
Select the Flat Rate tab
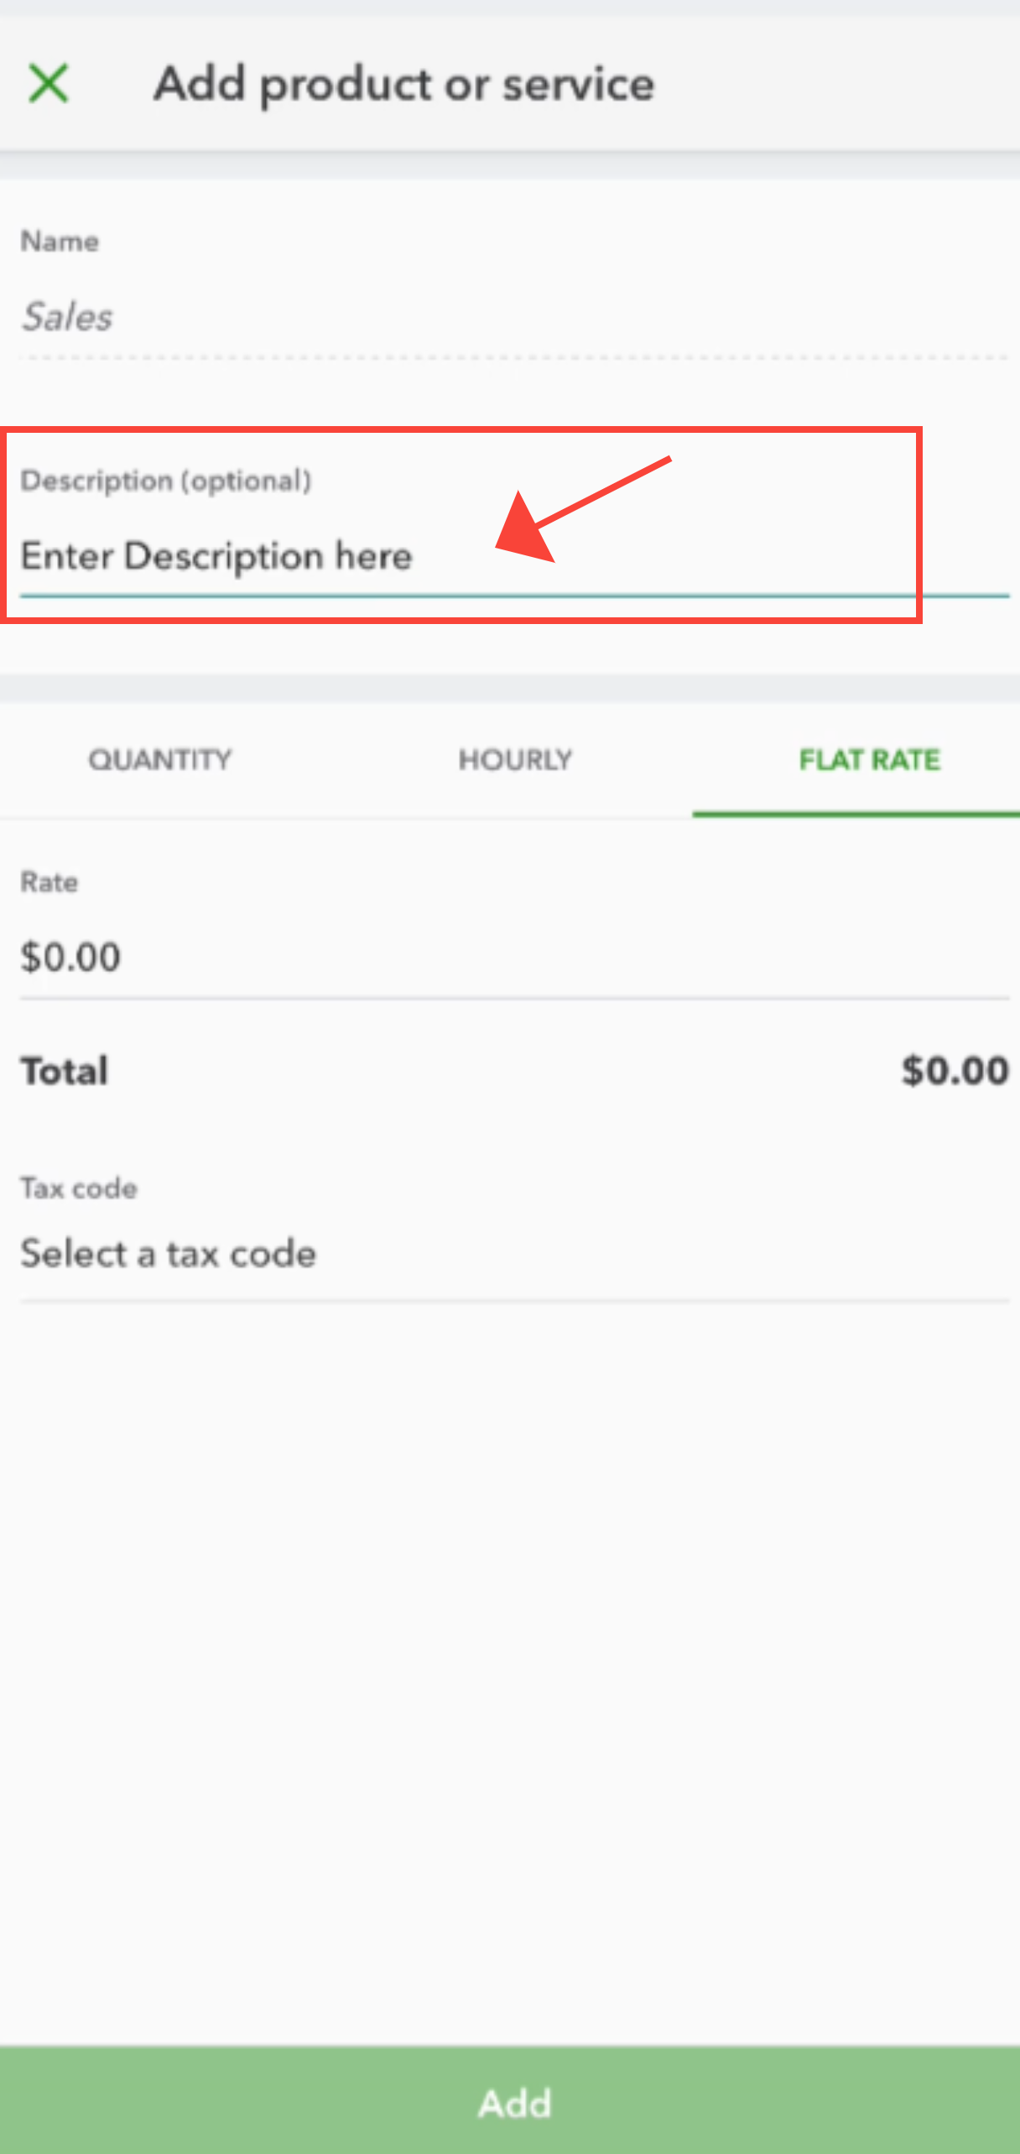[869, 760]
